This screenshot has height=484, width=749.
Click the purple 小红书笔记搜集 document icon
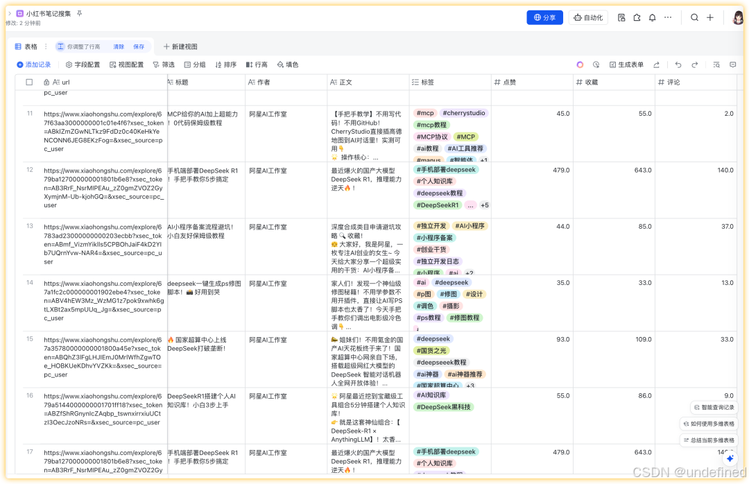pos(19,13)
